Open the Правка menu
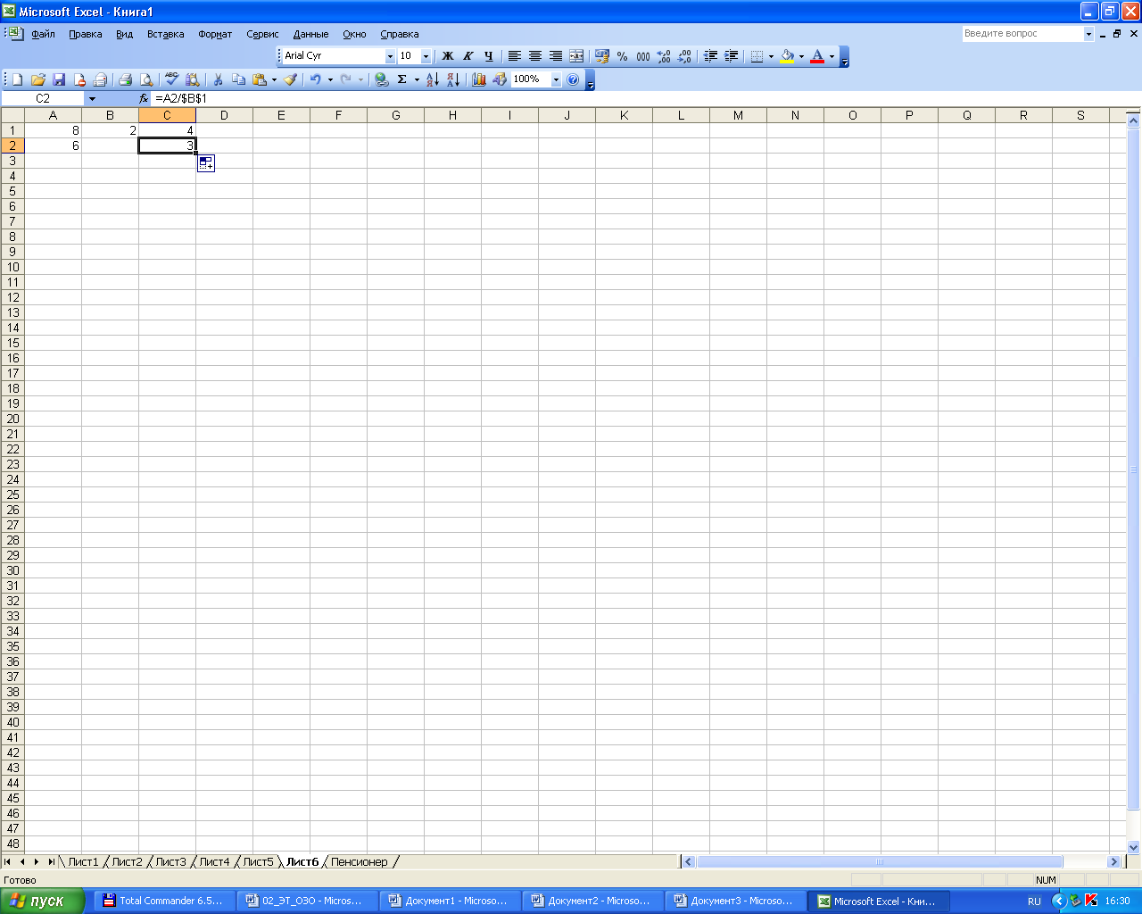Image resolution: width=1142 pixels, height=914 pixels. (x=85, y=34)
